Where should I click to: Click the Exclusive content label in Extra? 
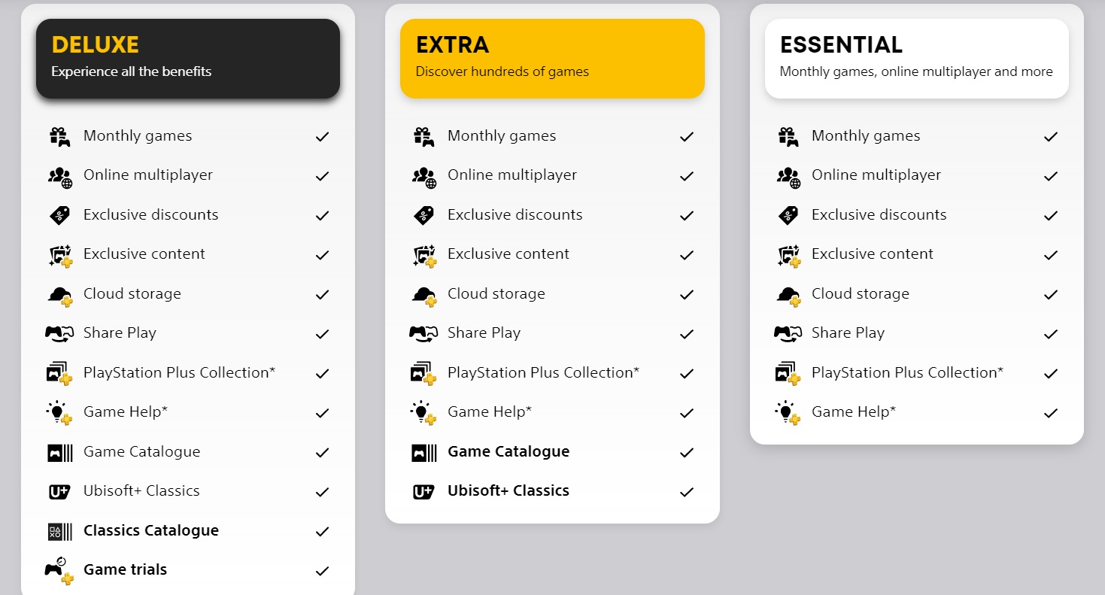pyautogui.click(x=508, y=253)
